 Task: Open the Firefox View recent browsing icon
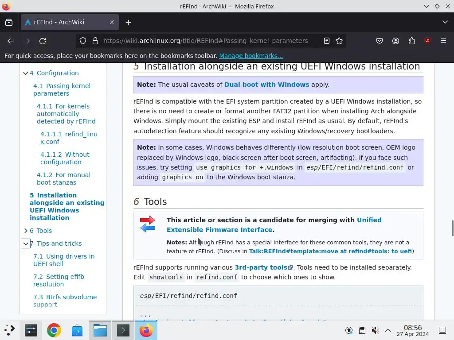(9, 22)
